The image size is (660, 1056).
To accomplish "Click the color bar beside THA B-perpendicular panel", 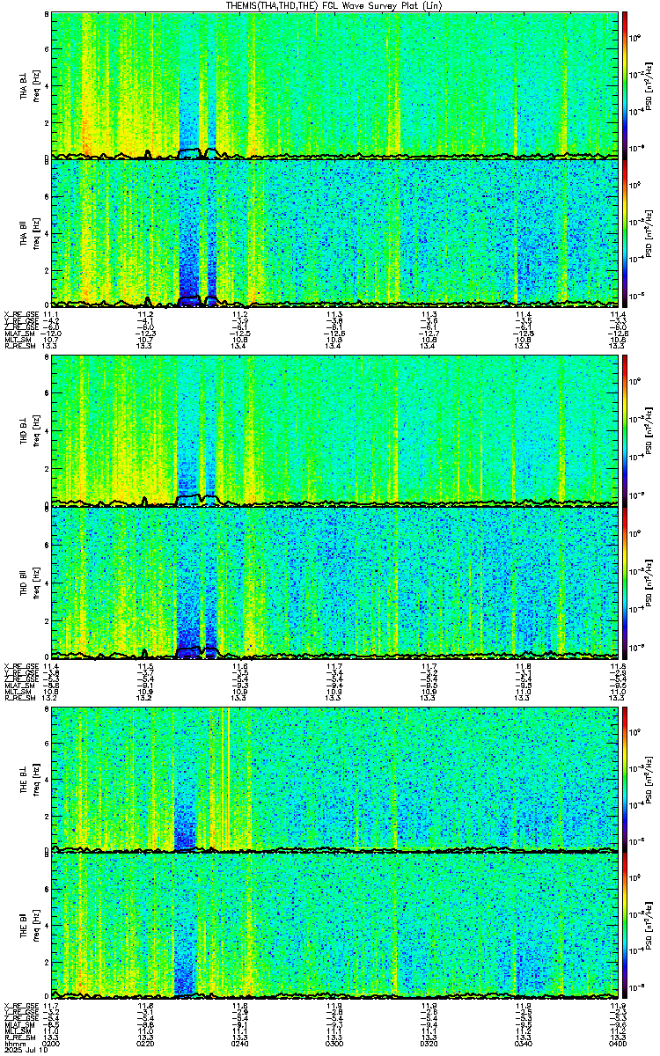I will (x=626, y=85).
